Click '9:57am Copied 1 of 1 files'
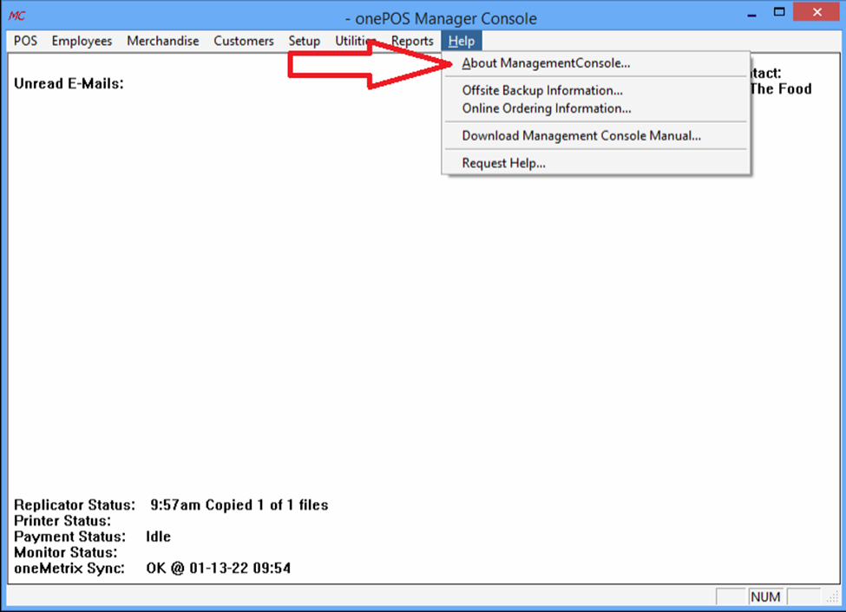This screenshot has width=846, height=612. [x=239, y=505]
